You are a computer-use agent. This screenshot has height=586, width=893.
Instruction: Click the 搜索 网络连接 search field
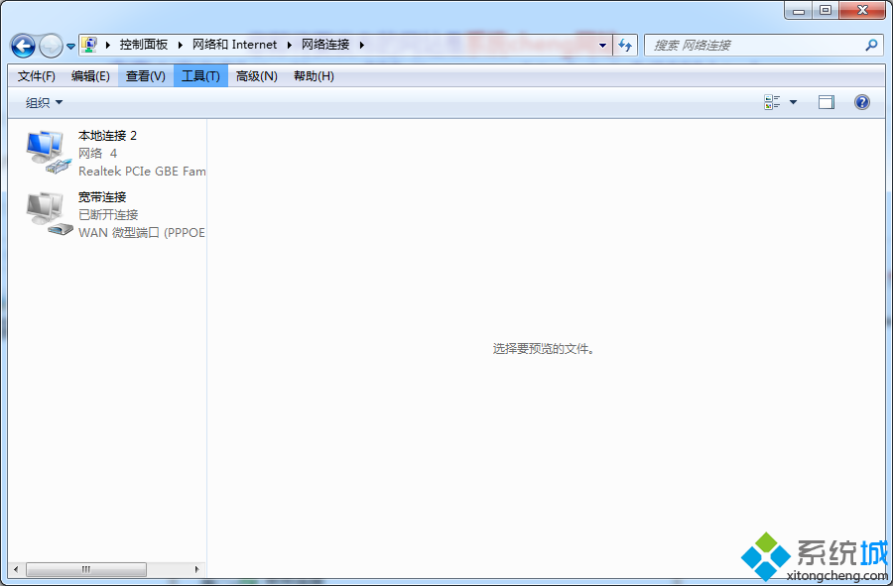click(754, 45)
